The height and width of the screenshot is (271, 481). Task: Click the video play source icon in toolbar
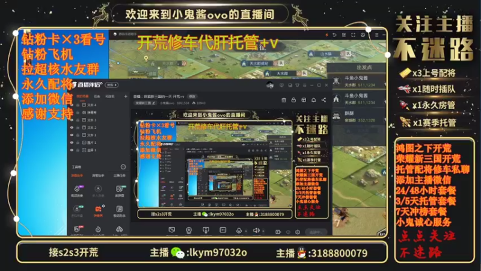222,230
